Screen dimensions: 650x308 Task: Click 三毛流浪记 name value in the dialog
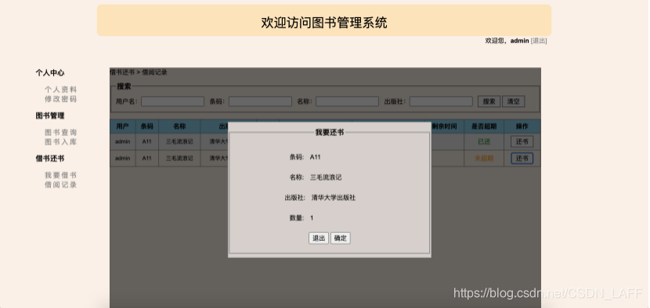(x=326, y=177)
